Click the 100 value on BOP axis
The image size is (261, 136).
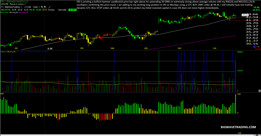239,94
